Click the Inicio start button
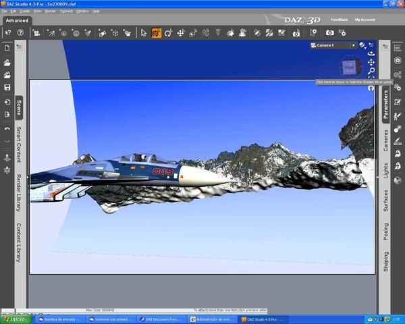This screenshot has height=324, width=405. coord(16,319)
